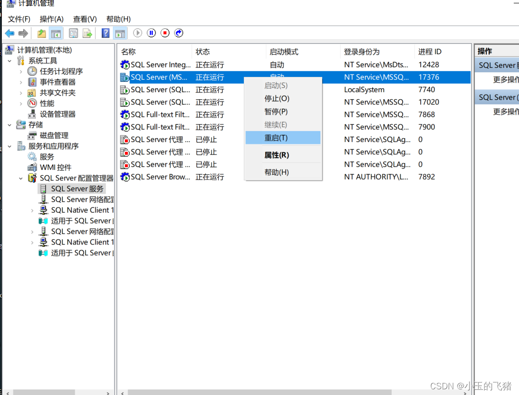Click the Pause service toolbar icon

click(x=152, y=33)
